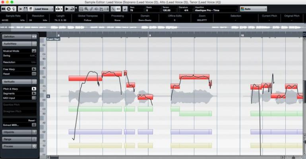Open the Process tab
The image size is (306, 159).
(x=17, y=146)
